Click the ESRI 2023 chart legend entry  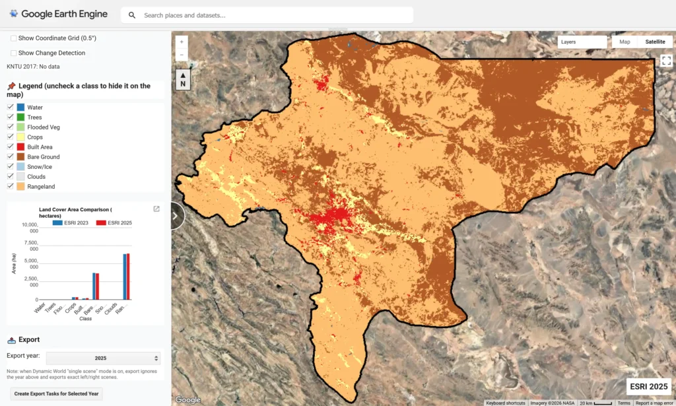pyautogui.click(x=70, y=223)
